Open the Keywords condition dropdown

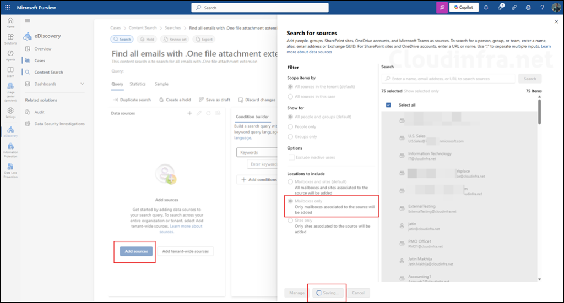257,152
